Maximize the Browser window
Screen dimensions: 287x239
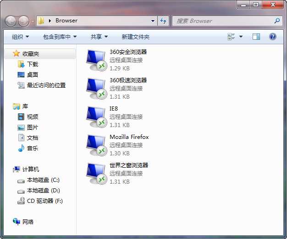[x=256, y=5]
